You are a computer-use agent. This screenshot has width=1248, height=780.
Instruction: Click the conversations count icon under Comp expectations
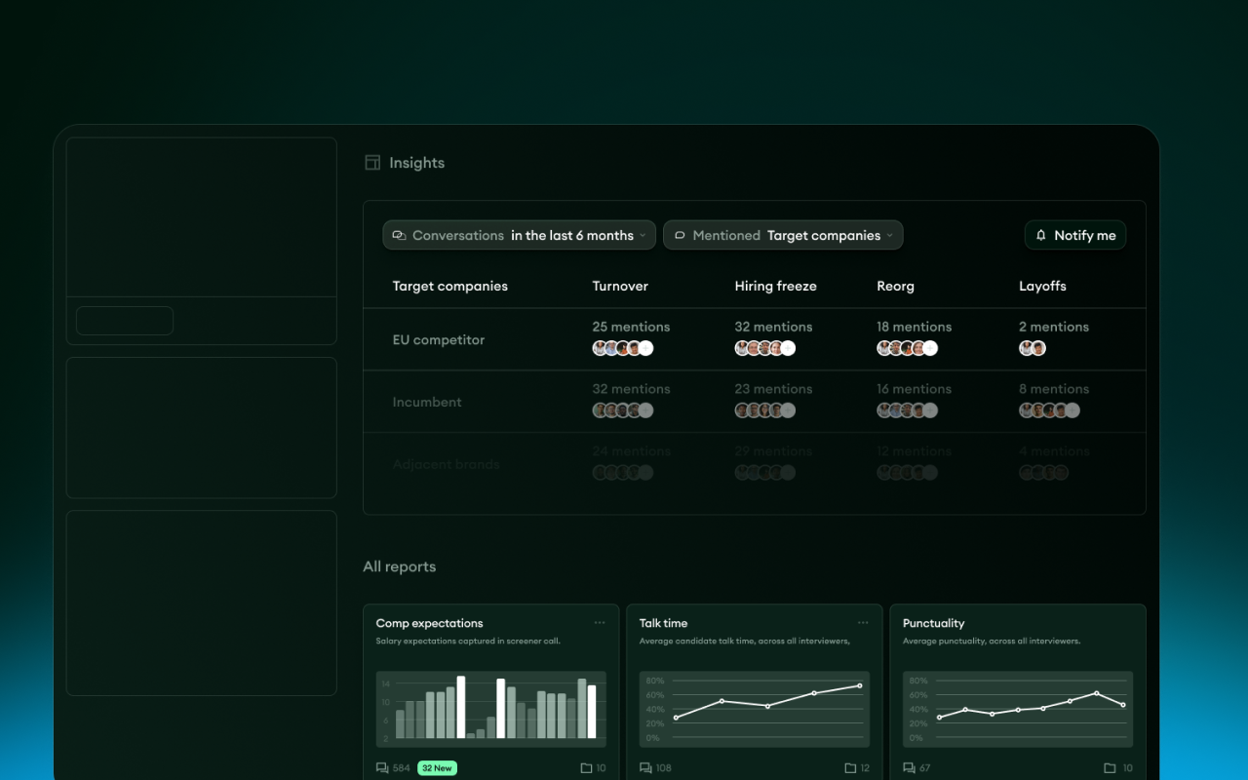click(382, 768)
